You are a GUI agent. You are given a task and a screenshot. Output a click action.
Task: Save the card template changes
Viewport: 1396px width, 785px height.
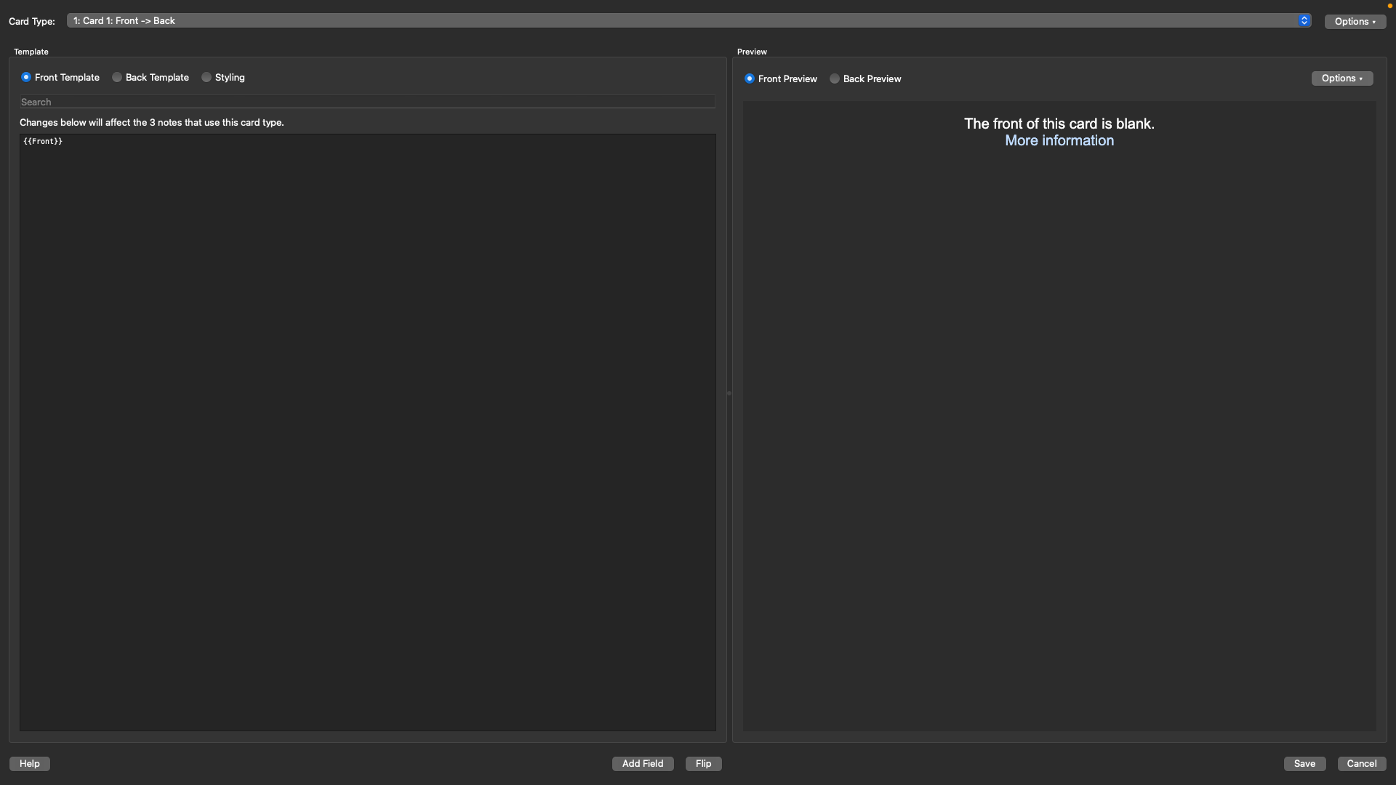coord(1304,763)
